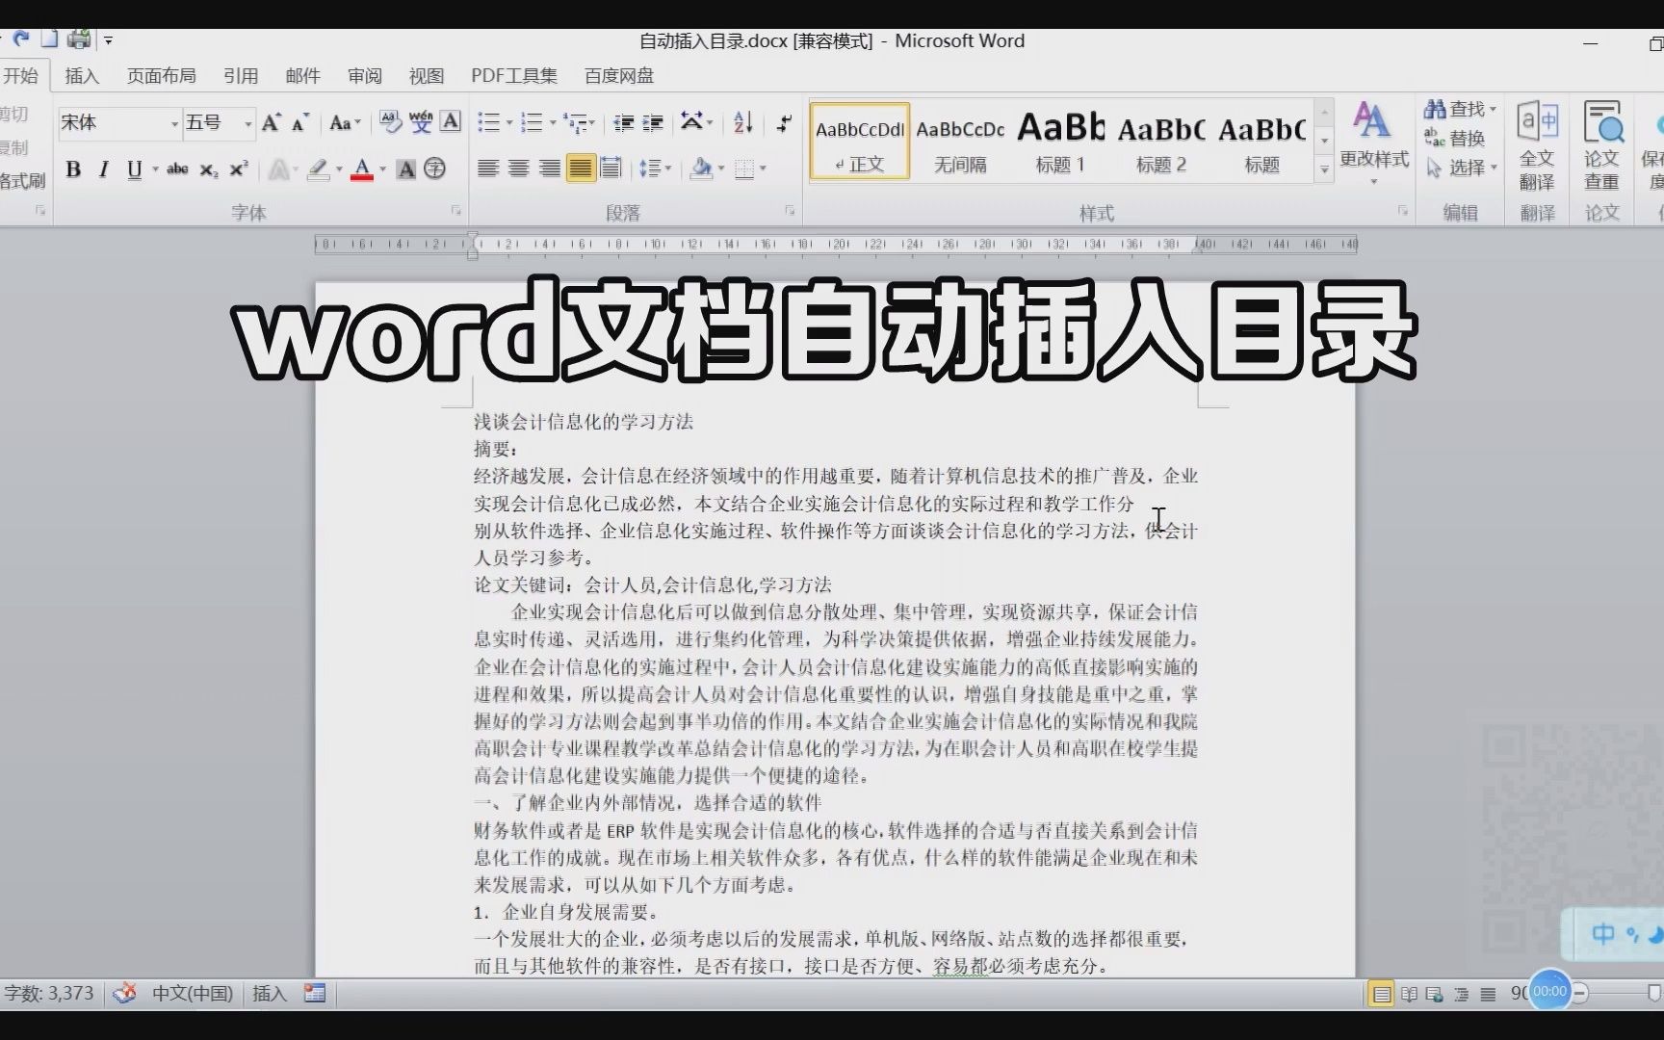Viewport: 1664px width, 1040px height.
Task: Click the 替换 (Replace) button
Action: click(x=1455, y=139)
